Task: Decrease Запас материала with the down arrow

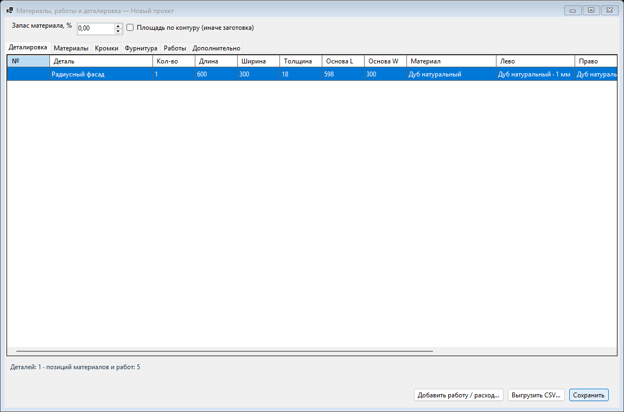Action: coord(118,31)
